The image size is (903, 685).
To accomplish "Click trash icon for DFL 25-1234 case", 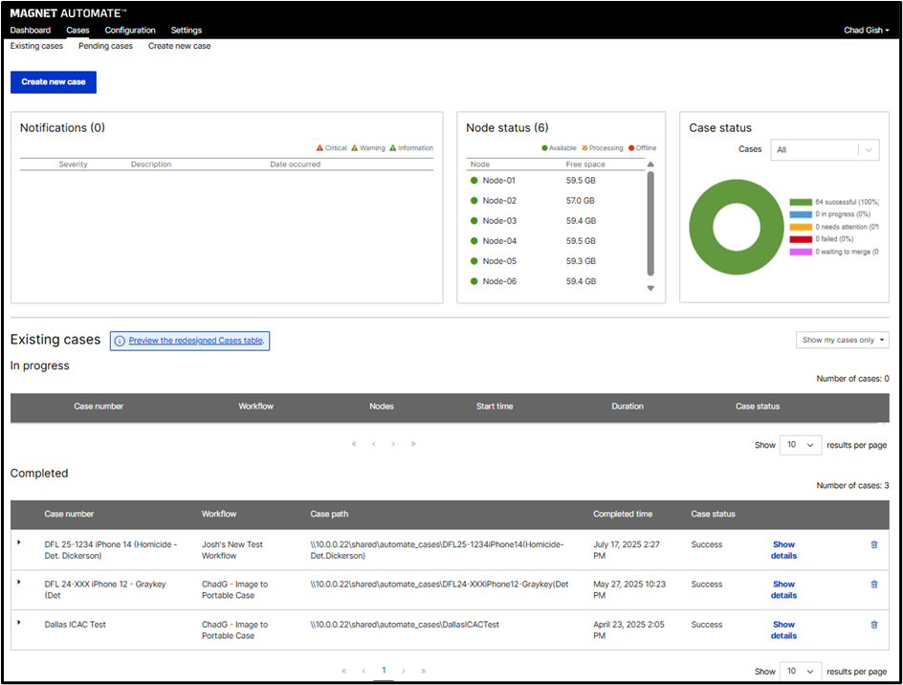I will tap(873, 544).
